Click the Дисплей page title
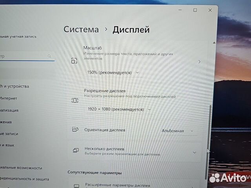Viewport: 251px width, 188px height. point(131,30)
